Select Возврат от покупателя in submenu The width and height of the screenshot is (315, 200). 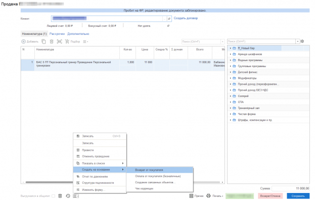(160, 170)
